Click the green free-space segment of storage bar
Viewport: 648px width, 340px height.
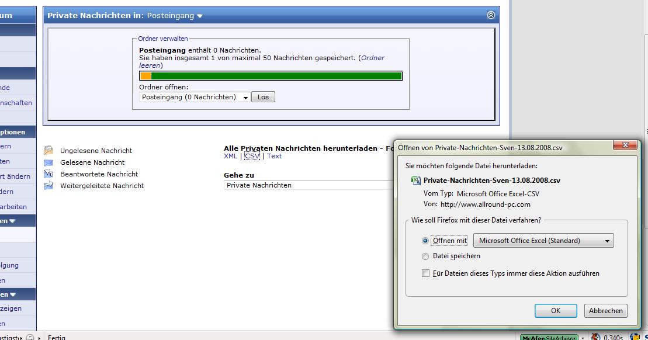click(x=276, y=76)
